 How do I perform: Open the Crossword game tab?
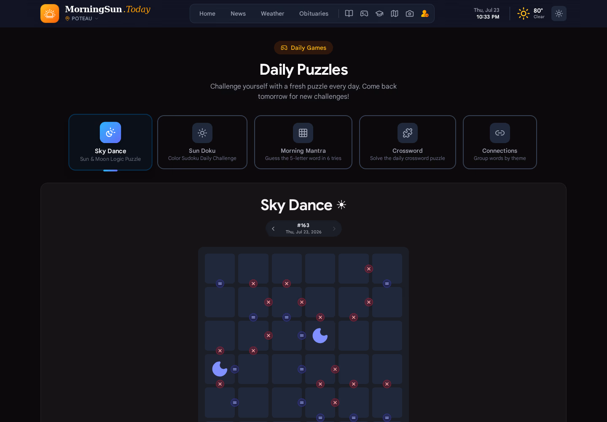click(x=408, y=142)
